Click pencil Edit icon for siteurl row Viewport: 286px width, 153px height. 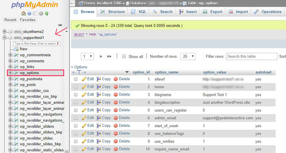point(84,79)
